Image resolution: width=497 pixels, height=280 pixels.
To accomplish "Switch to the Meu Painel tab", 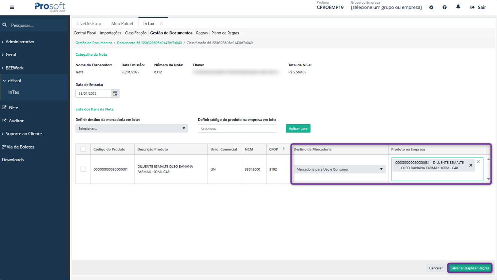I will click(x=122, y=23).
